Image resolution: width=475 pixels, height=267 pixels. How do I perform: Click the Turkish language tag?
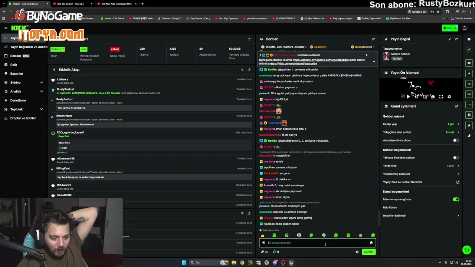(x=397, y=59)
